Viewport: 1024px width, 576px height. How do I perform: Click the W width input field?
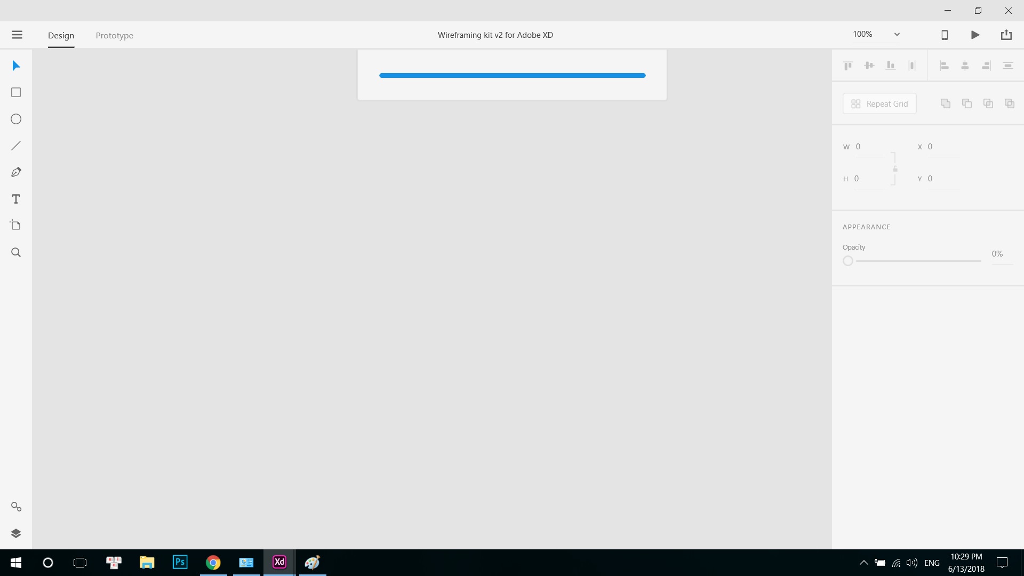coord(869,147)
